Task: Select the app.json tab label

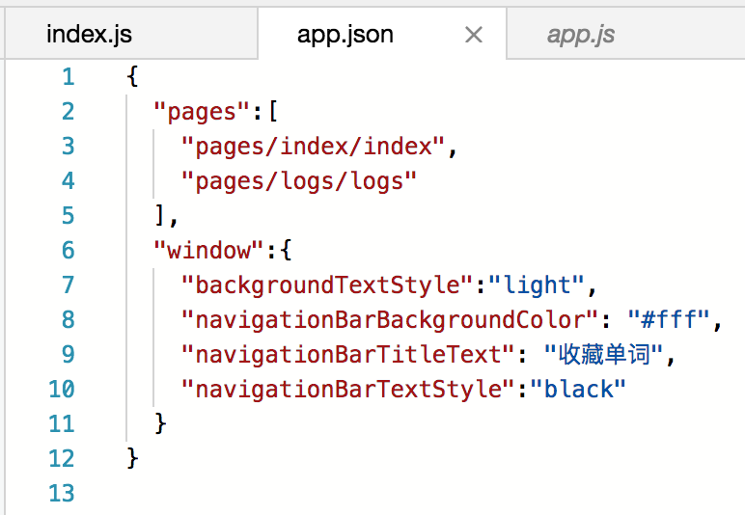Action: 345,34
